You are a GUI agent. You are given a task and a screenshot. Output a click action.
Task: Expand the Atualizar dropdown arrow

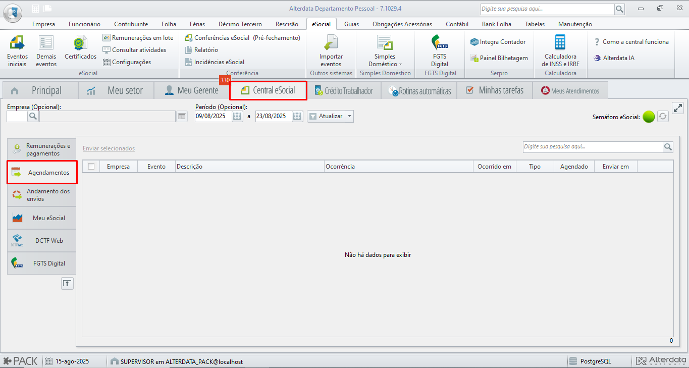coord(349,116)
